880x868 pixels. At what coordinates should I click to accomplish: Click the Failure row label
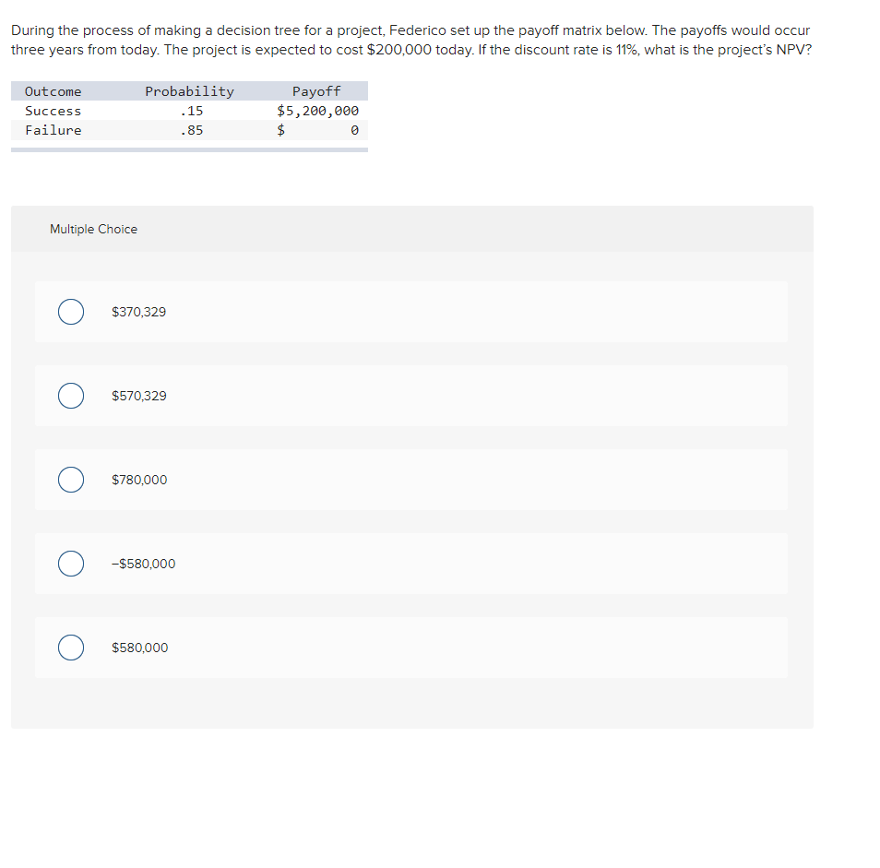click(53, 130)
